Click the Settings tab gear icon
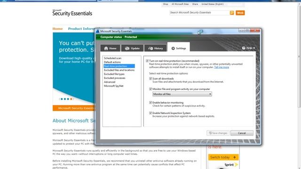Viewport: 301px width, 169px height. (173, 48)
